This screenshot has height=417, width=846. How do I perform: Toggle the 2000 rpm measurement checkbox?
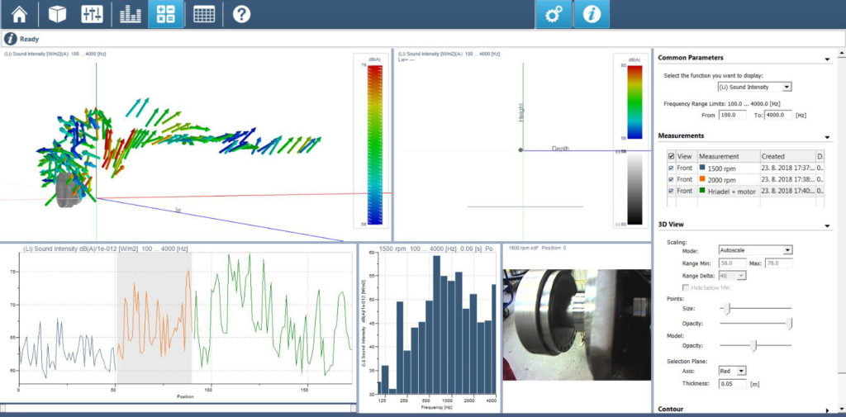671,179
